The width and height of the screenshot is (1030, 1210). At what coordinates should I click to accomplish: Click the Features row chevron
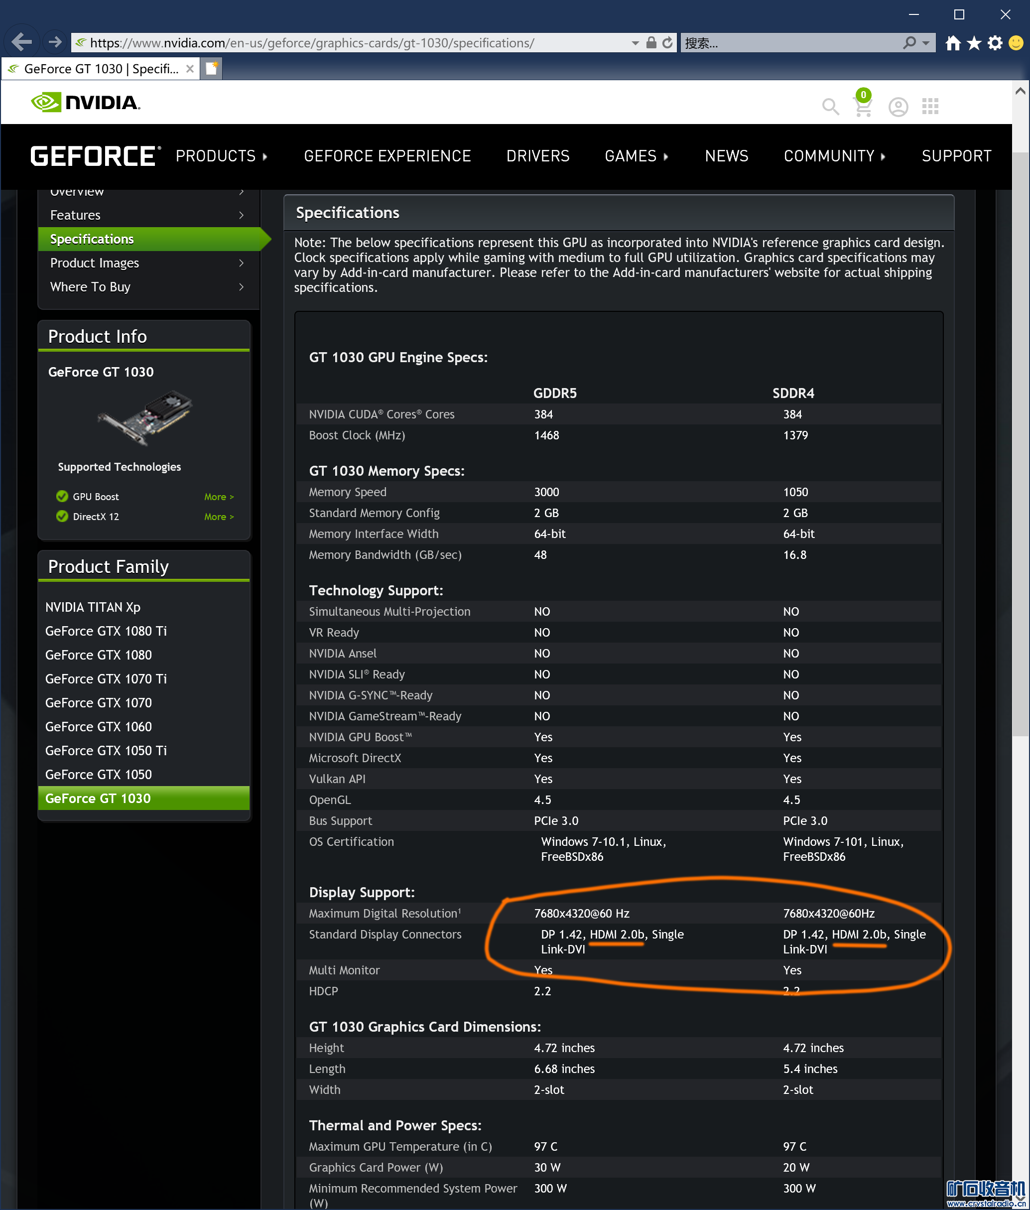(241, 215)
